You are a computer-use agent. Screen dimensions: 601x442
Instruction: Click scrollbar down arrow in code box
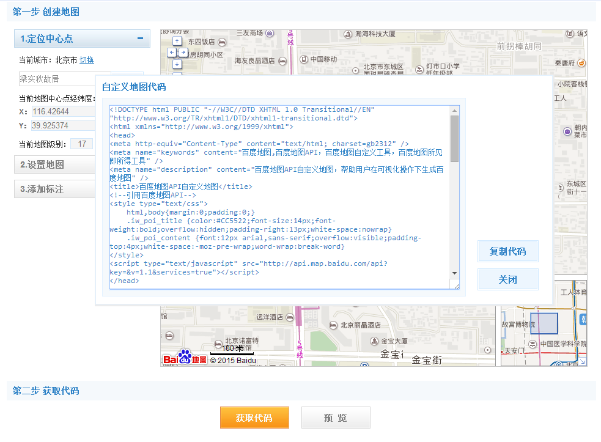pyautogui.click(x=455, y=273)
